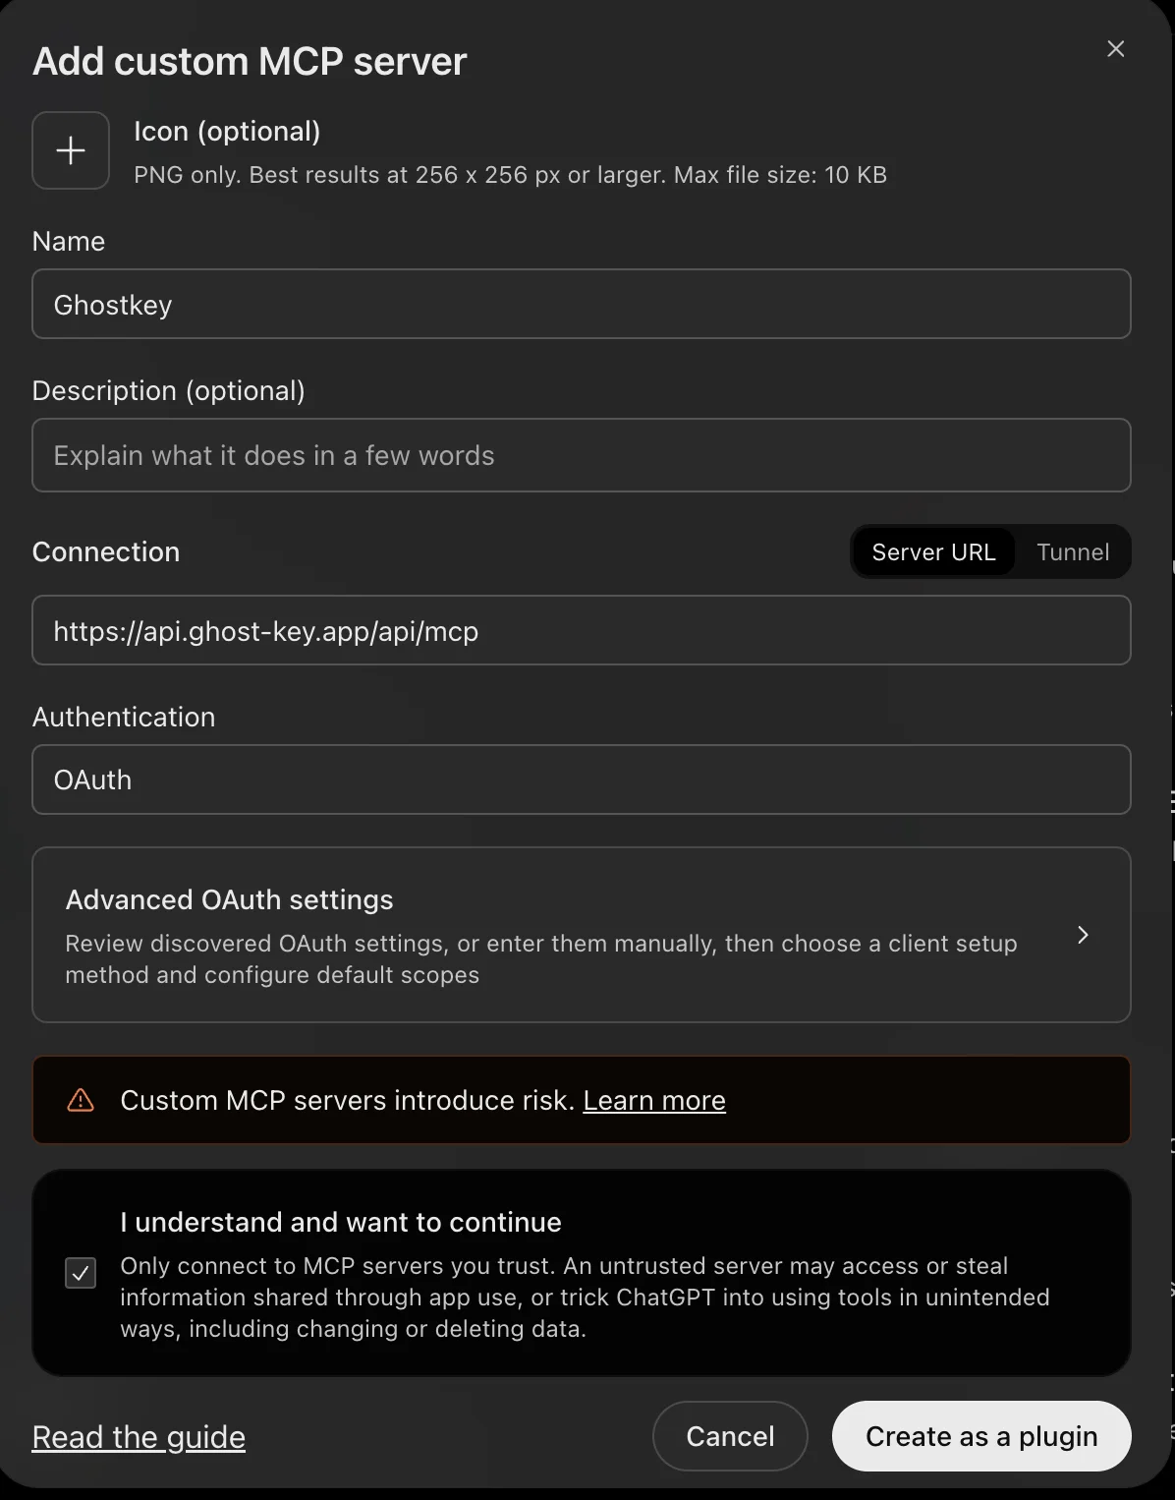Click the Connection label
Viewport: 1175px width, 1500px height.
pyautogui.click(x=106, y=551)
